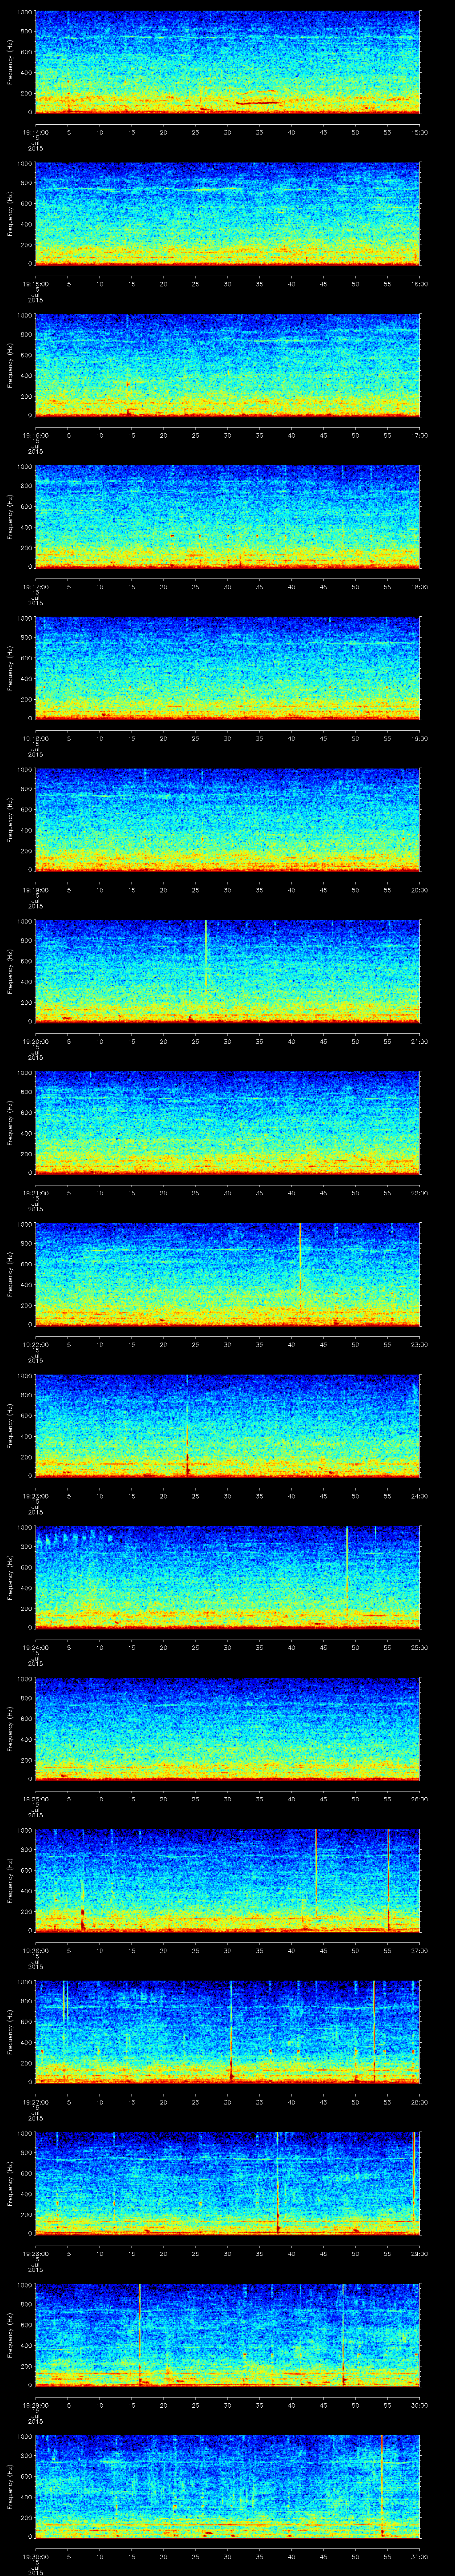Select the spectrogram panel starting at 19:27:00

(x=227, y=2032)
